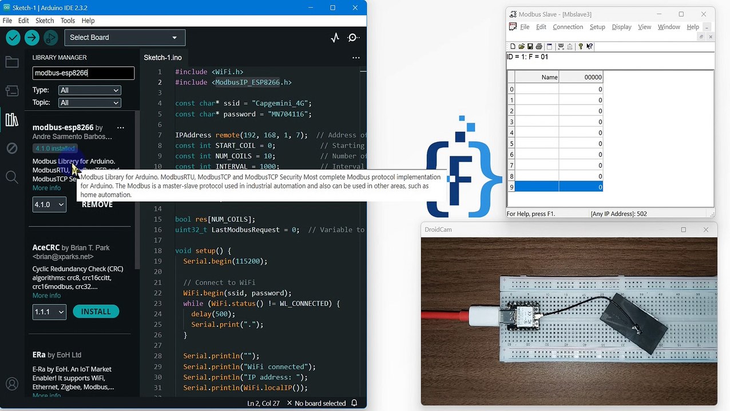The width and height of the screenshot is (730, 411).
Task: Click the account profile icon
Action: click(12, 384)
